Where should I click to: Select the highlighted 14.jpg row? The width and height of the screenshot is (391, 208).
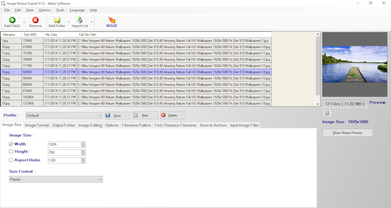[136, 72]
